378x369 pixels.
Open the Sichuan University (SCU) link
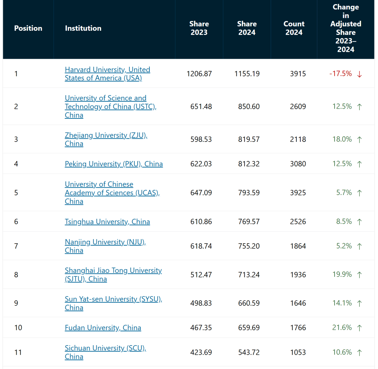(x=105, y=352)
